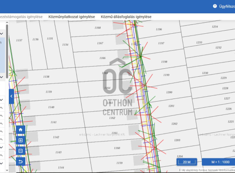Select parcel 1197 on the map
This screenshot has height=173, width=235.
tap(161, 43)
